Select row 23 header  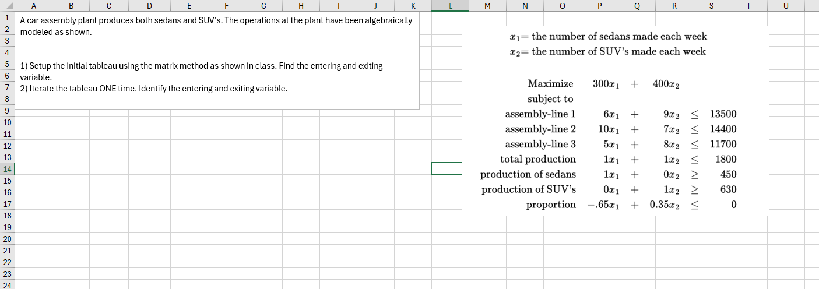click(6, 274)
